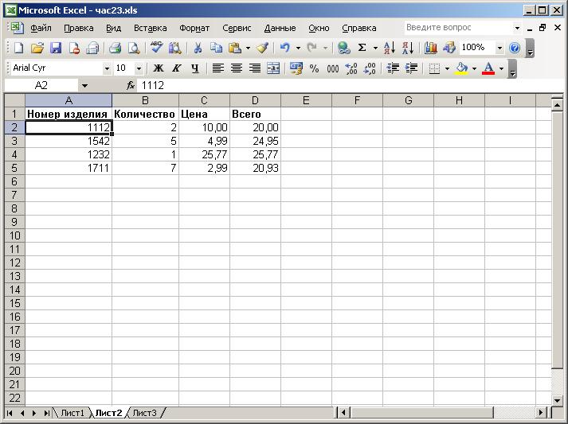
Task: Copy the selection using the Copy icon
Action: click(216, 48)
